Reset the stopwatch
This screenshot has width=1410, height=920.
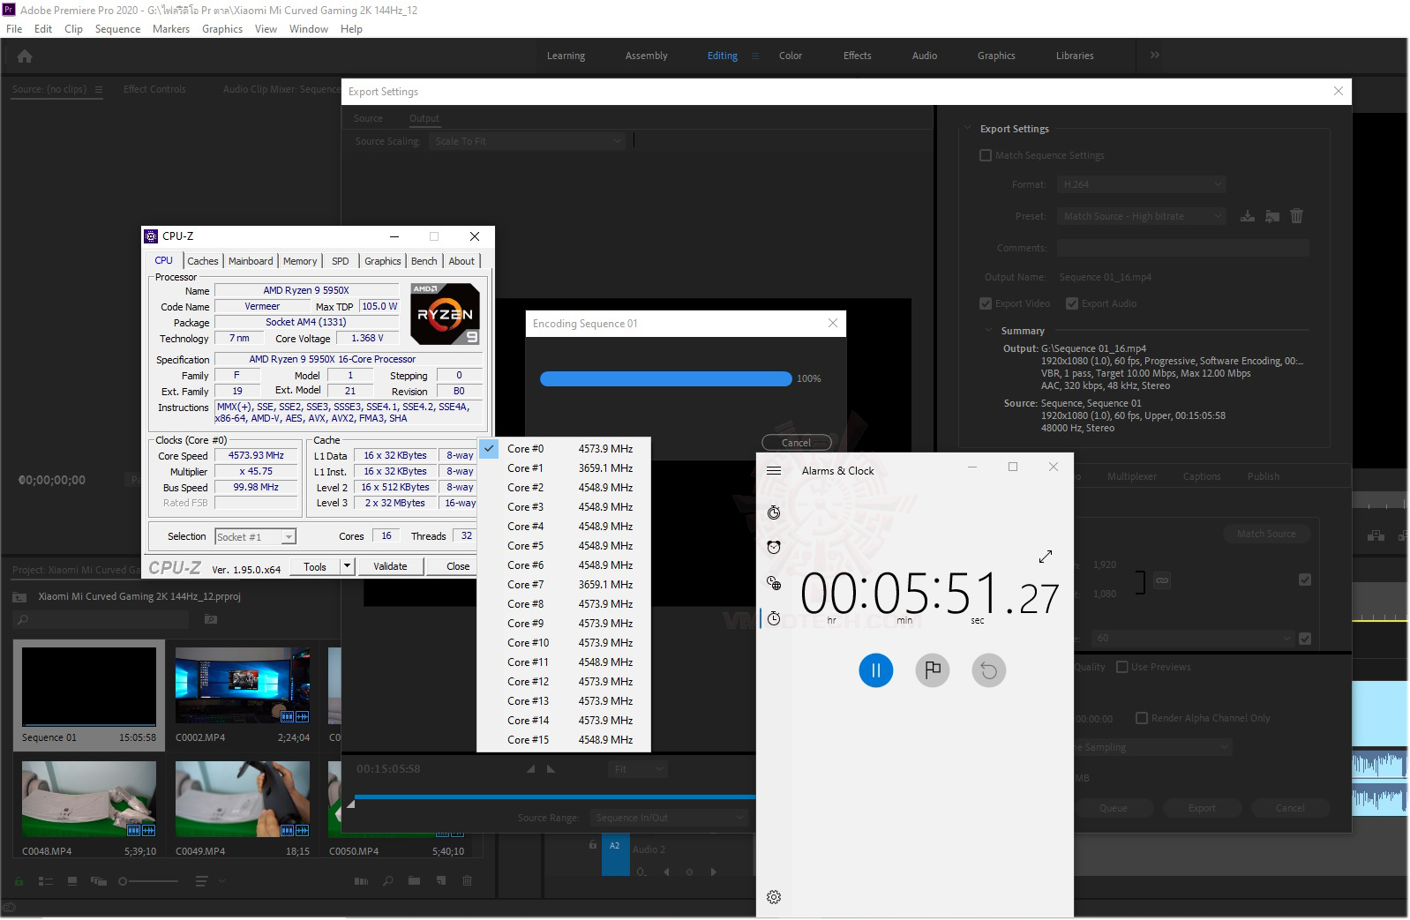(989, 670)
